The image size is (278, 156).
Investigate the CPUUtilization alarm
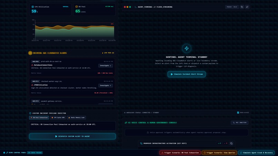point(106,85)
